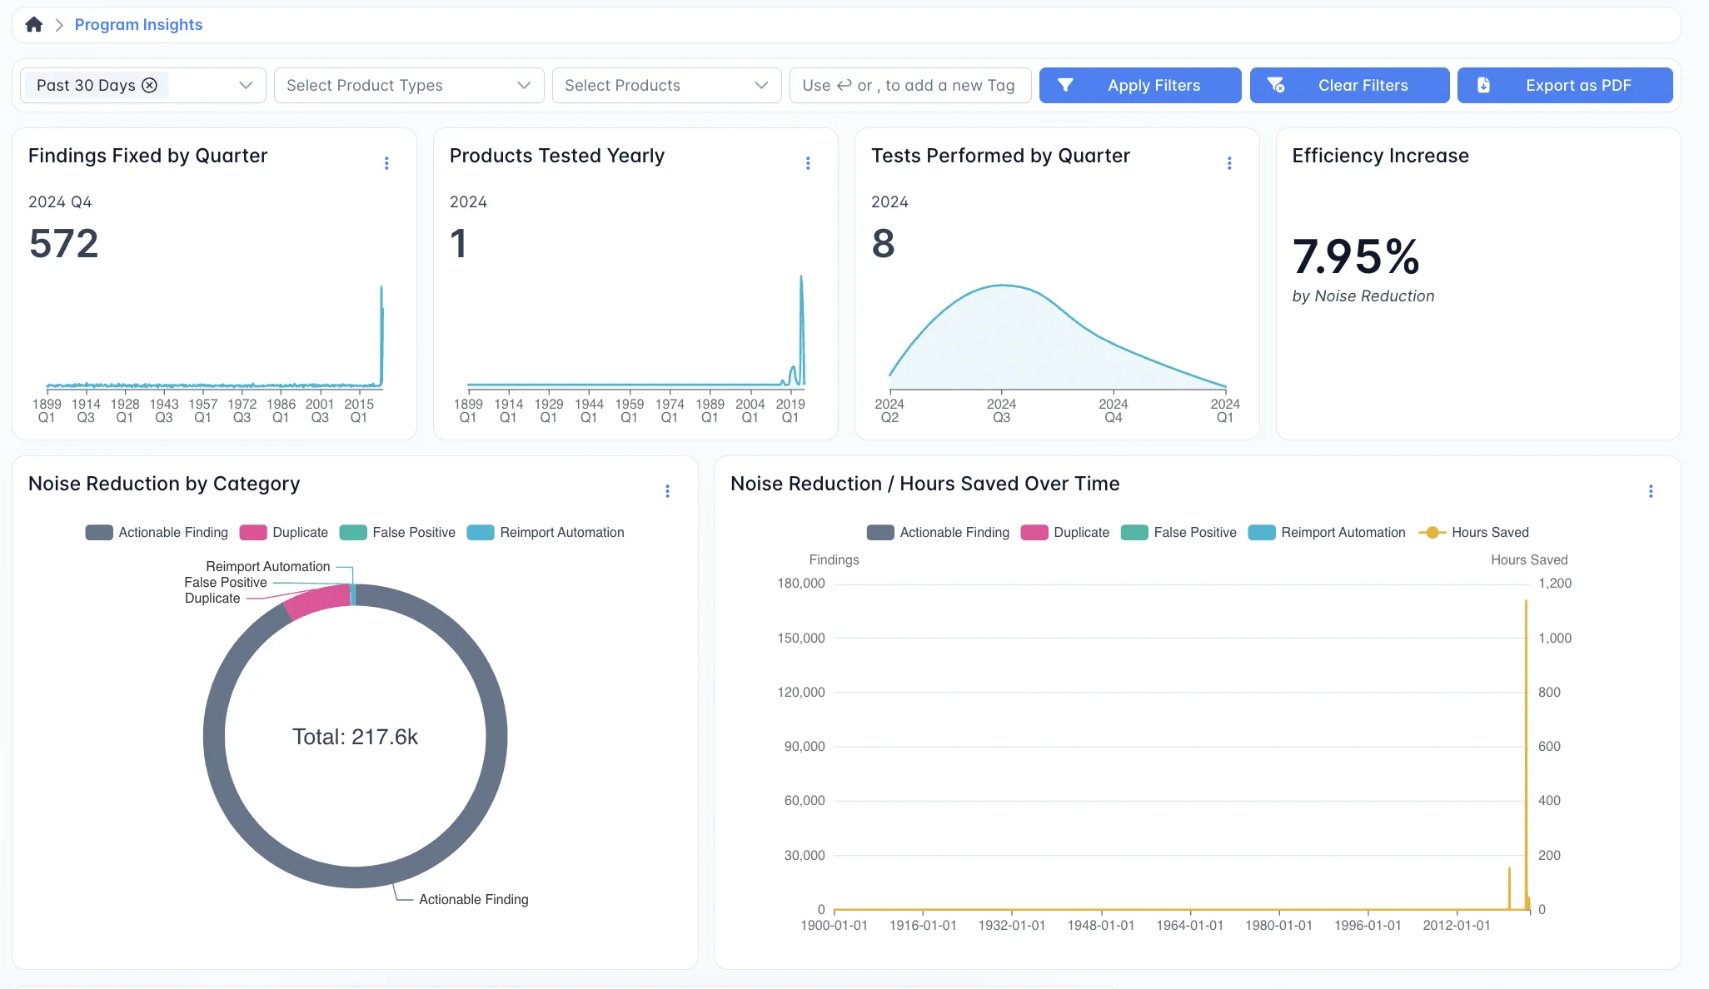Open Noise Reduction by Category options menu
The height and width of the screenshot is (989, 1709).
[x=667, y=491]
